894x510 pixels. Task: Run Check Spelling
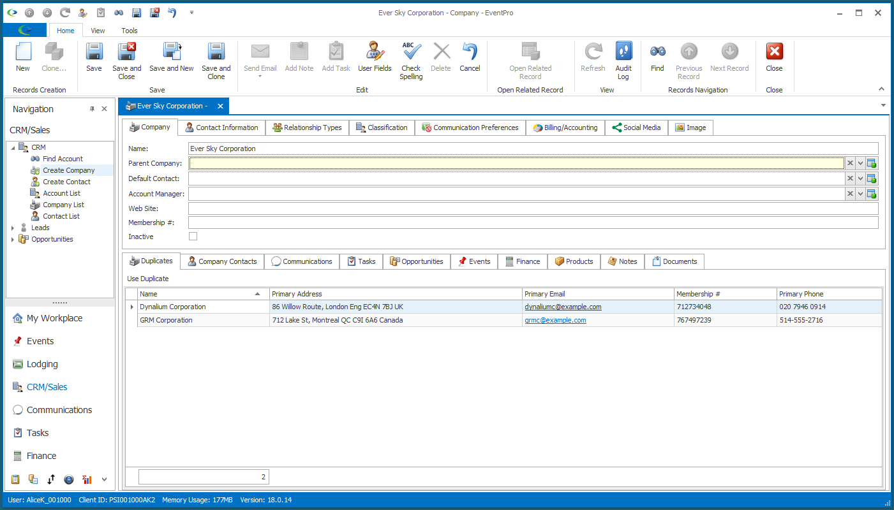[x=411, y=61]
